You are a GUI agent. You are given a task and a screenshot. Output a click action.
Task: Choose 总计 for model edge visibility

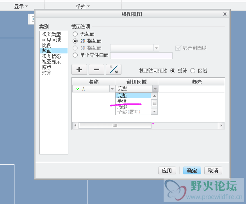173,71
